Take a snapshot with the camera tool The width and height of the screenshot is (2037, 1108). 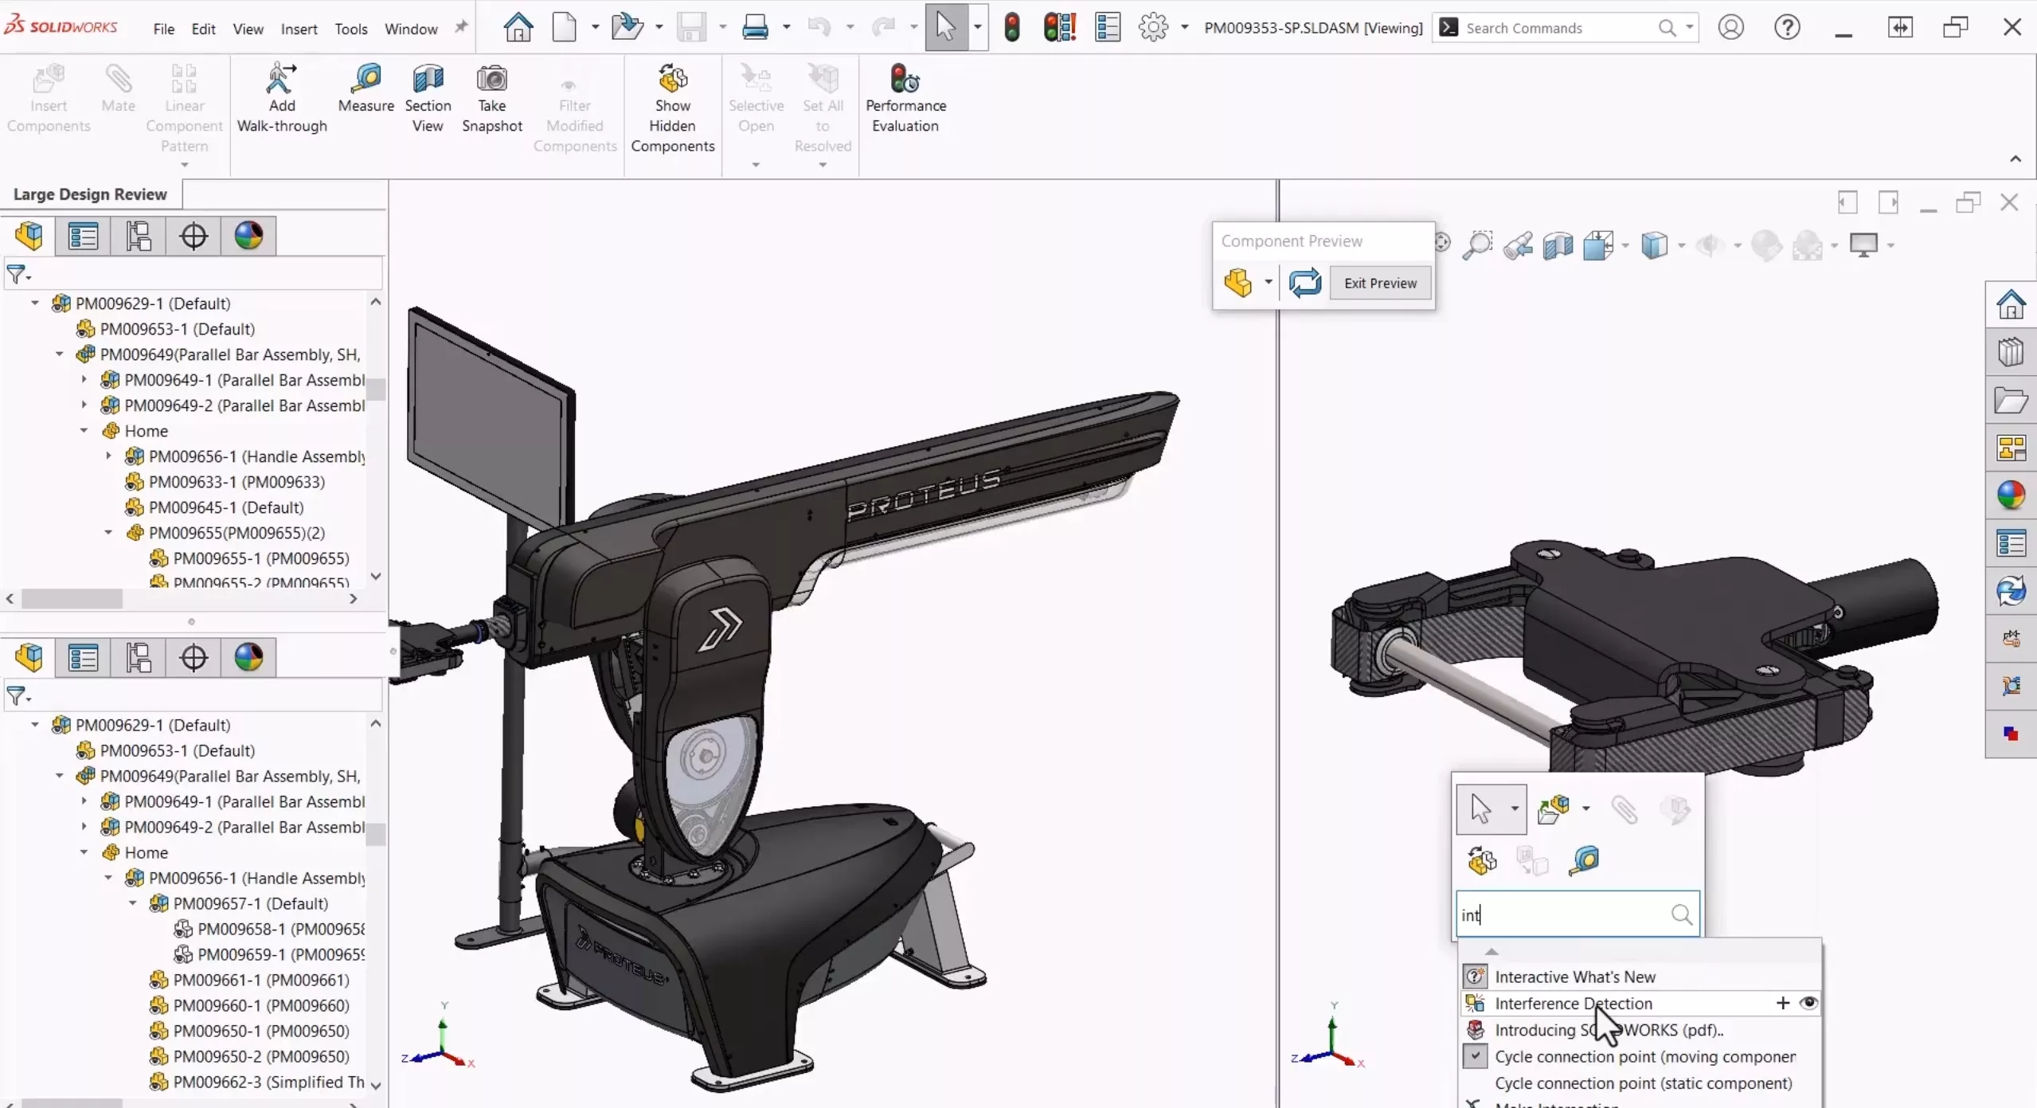click(x=492, y=98)
